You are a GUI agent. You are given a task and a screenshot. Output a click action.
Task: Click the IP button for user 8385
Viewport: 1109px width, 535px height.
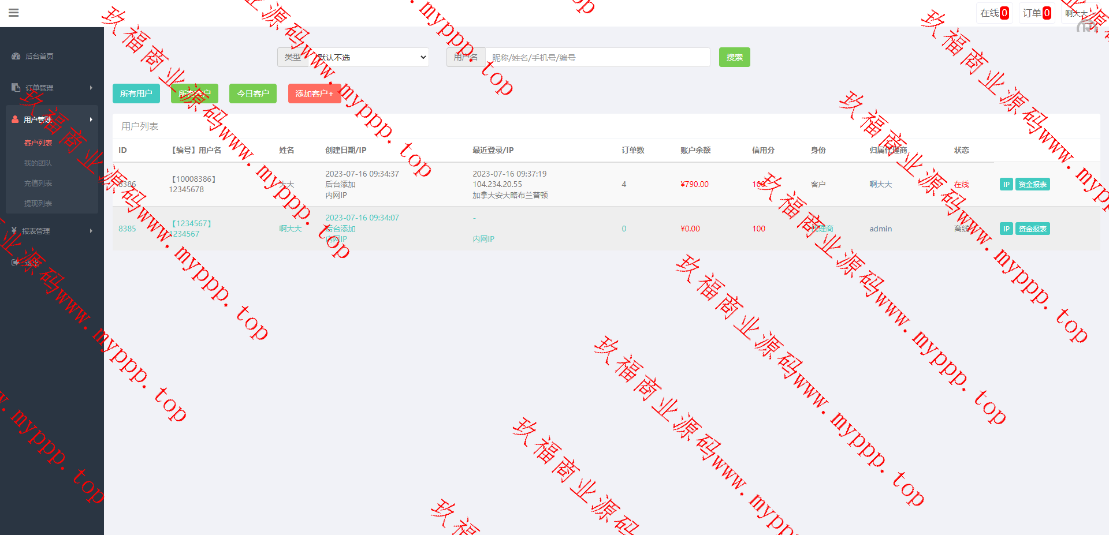(x=1006, y=229)
